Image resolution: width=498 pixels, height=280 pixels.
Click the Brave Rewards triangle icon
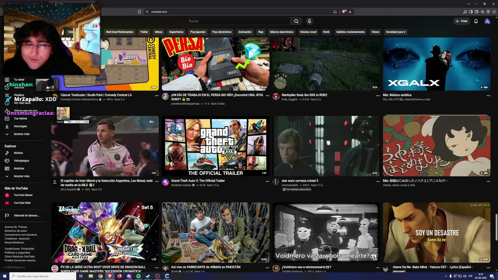[350, 12]
